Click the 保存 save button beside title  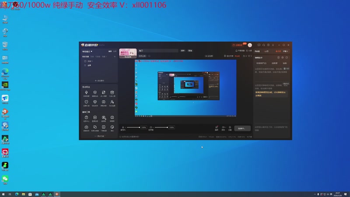pos(183,51)
